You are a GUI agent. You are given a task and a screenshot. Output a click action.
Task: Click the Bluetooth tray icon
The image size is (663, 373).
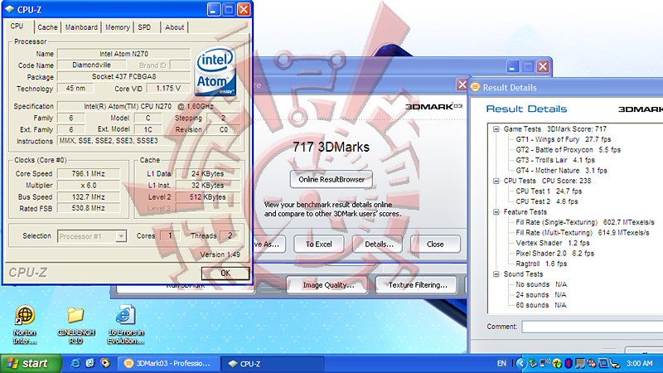point(569,364)
